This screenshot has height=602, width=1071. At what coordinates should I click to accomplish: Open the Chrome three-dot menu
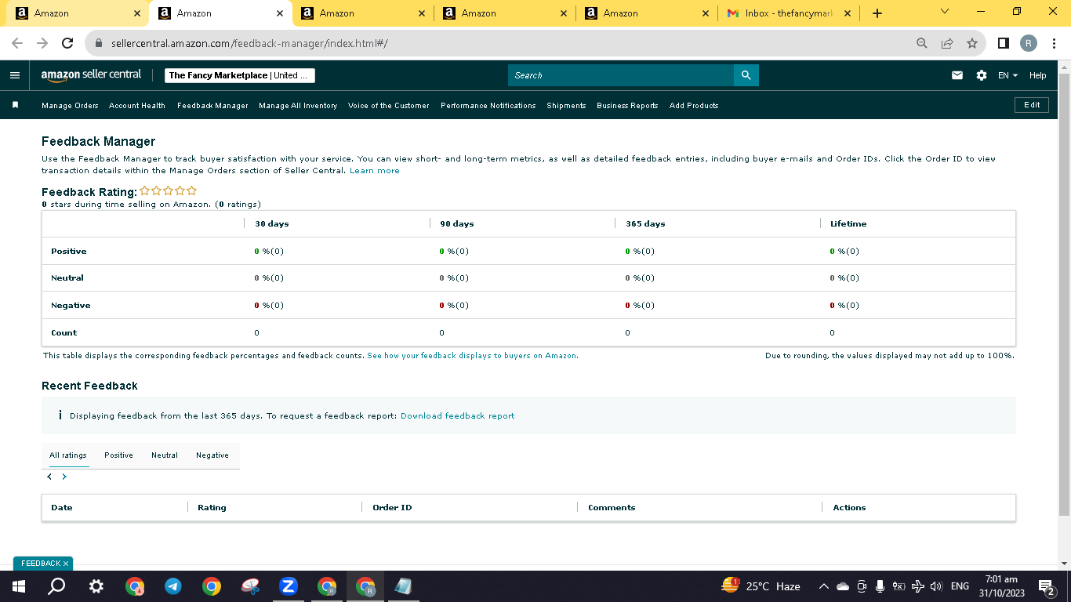1054,43
